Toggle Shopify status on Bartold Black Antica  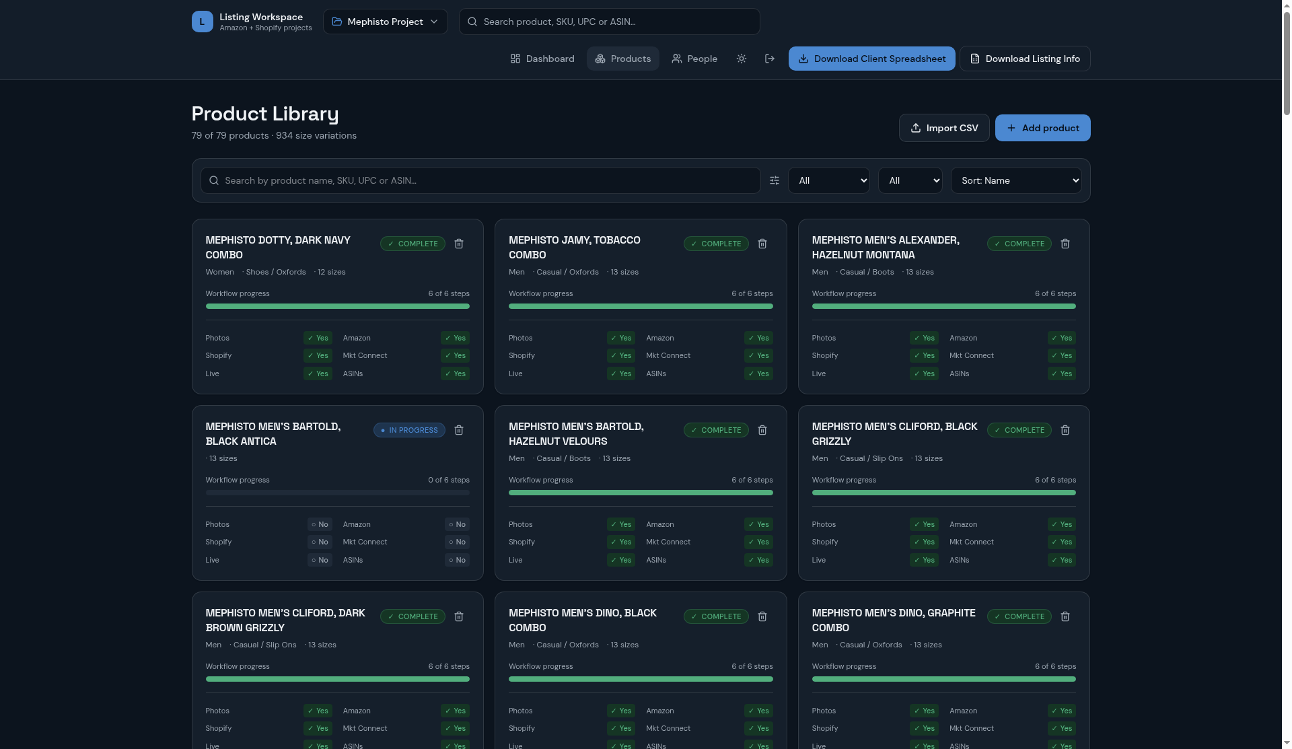(x=320, y=542)
